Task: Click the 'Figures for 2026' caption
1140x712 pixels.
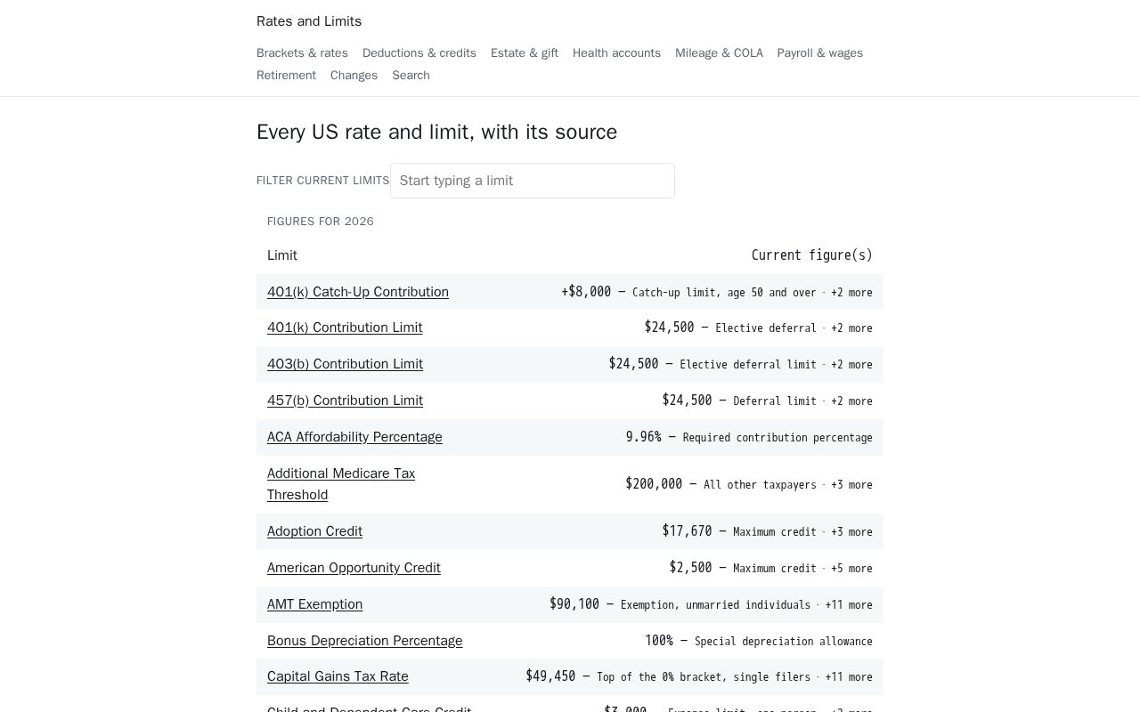Action: 321,222
